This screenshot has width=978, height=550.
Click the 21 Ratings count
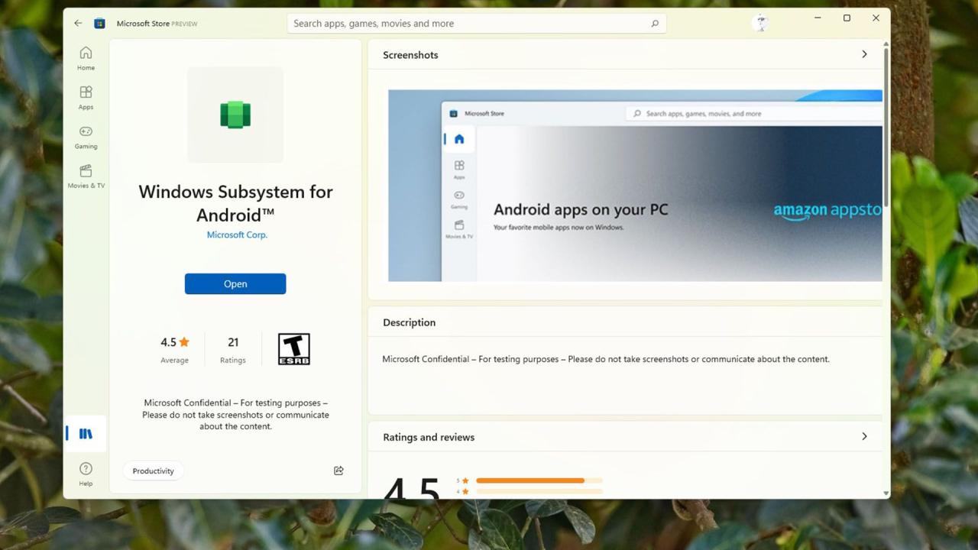coord(233,350)
